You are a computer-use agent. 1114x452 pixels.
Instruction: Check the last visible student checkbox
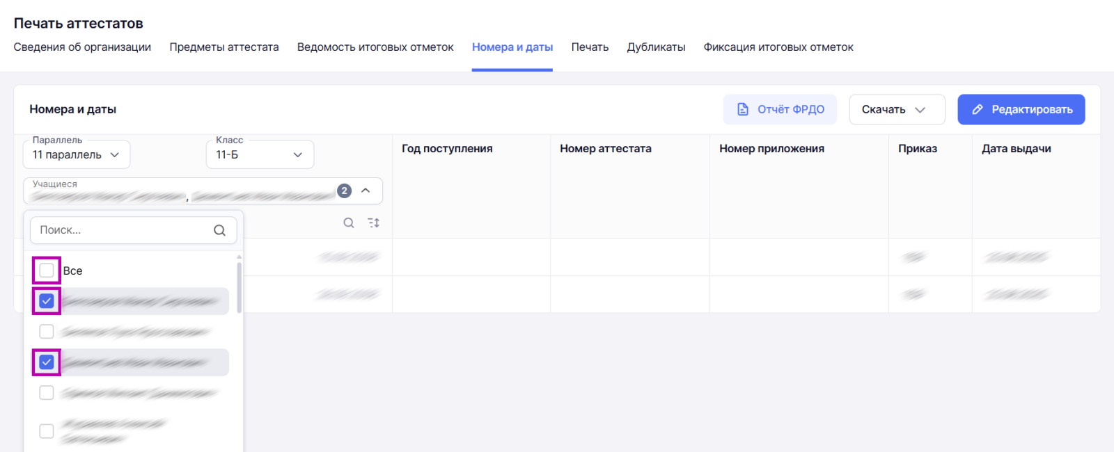(x=47, y=431)
